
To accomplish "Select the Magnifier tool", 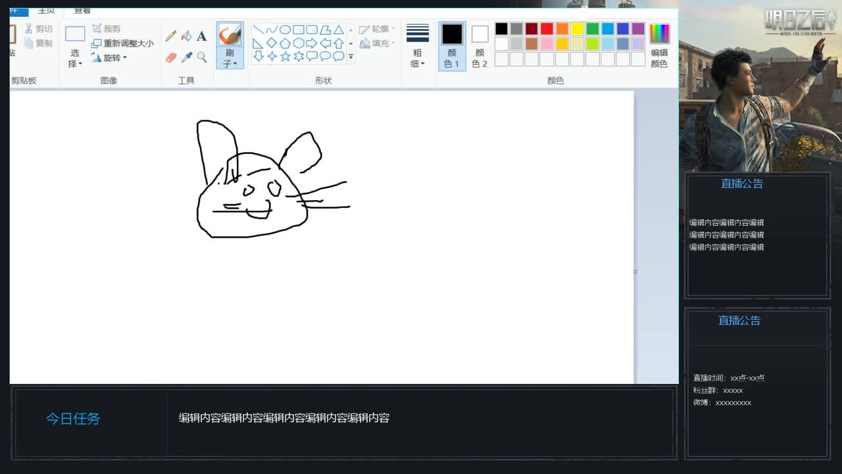I will [202, 57].
